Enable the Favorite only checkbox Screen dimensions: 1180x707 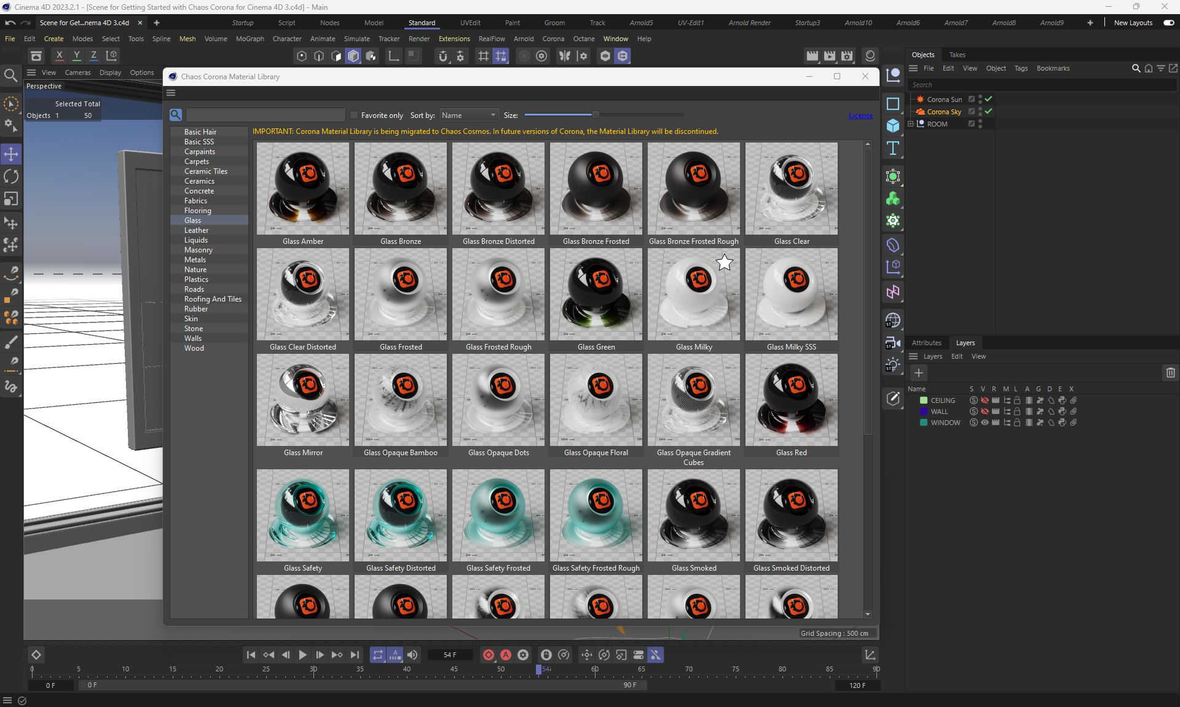(x=354, y=115)
